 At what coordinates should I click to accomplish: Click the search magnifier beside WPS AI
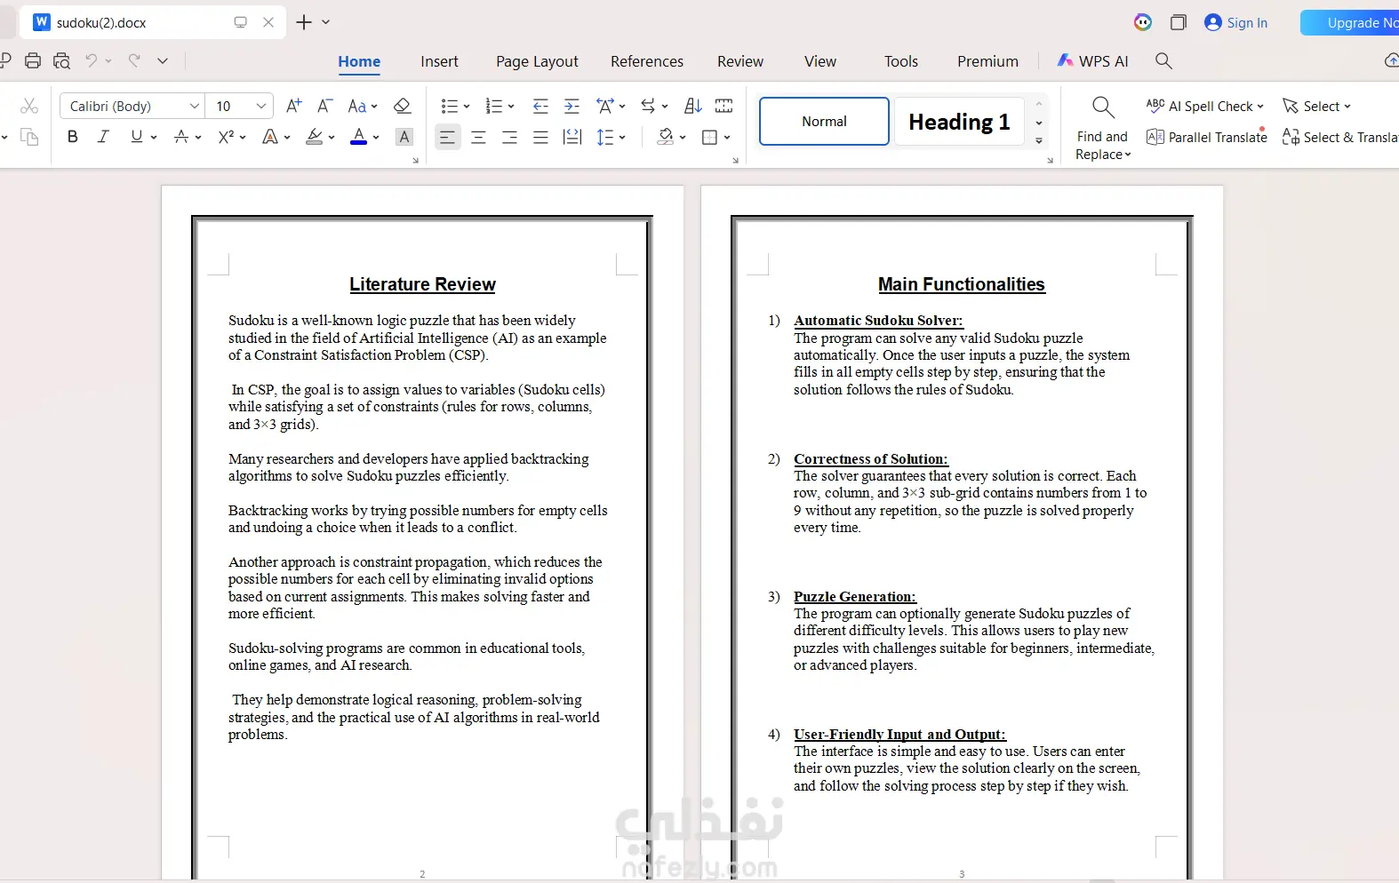1163,60
